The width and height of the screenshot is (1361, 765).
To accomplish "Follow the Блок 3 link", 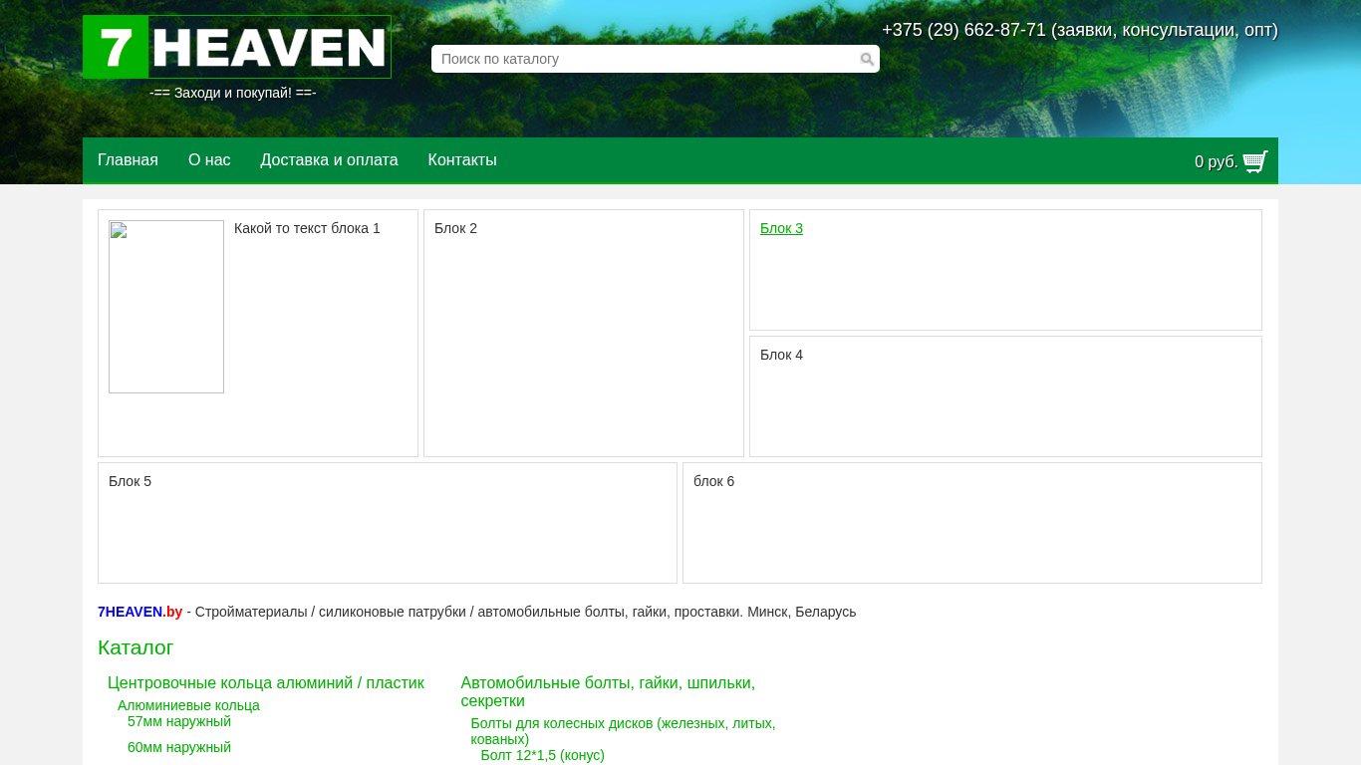I will pos(781,228).
